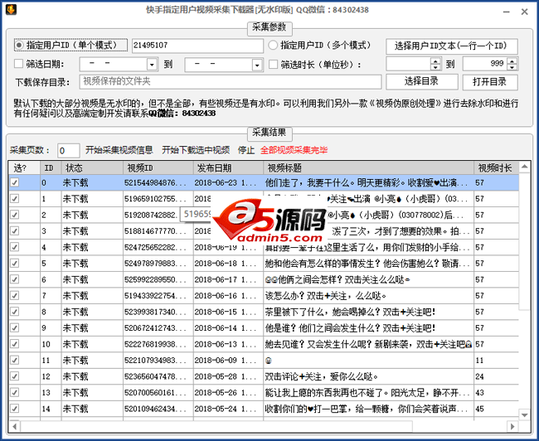The image size is (539, 441).
Task: Decrease the minimum duration stepper value
Action: pyautogui.click(x=436, y=67)
